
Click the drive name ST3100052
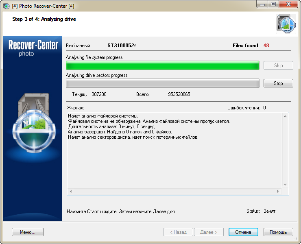(122, 46)
